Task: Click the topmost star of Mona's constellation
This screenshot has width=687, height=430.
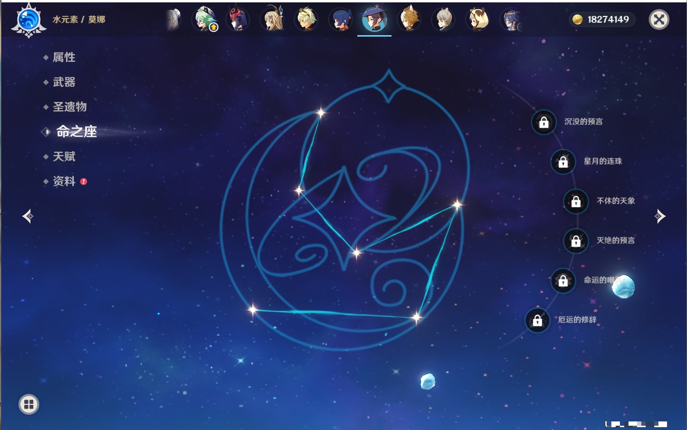Action: click(321, 113)
